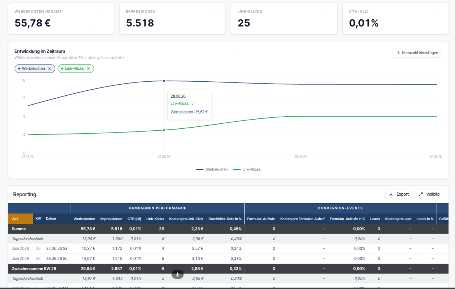Screen dimensions: 455x289
Task: Sort by Kosten pro Link-Klick column header
Action: 186,219
